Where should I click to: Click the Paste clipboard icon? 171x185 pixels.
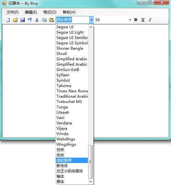coord(51,20)
